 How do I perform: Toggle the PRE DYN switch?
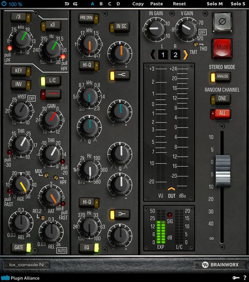pyautogui.click(x=89, y=18)
